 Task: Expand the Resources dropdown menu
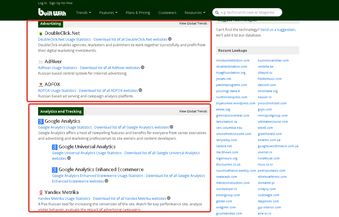(195, 13)
